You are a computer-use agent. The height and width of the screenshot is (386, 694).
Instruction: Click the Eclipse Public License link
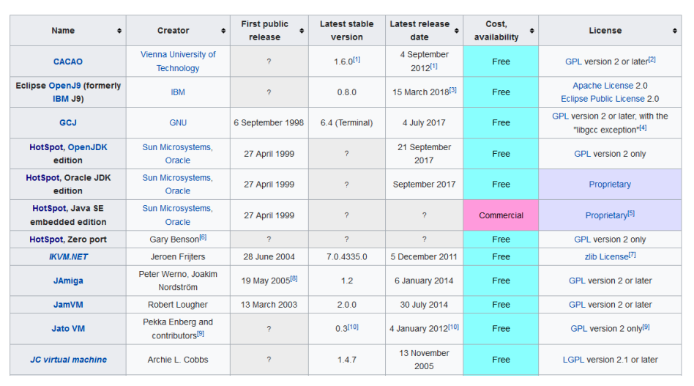point(602,99)
